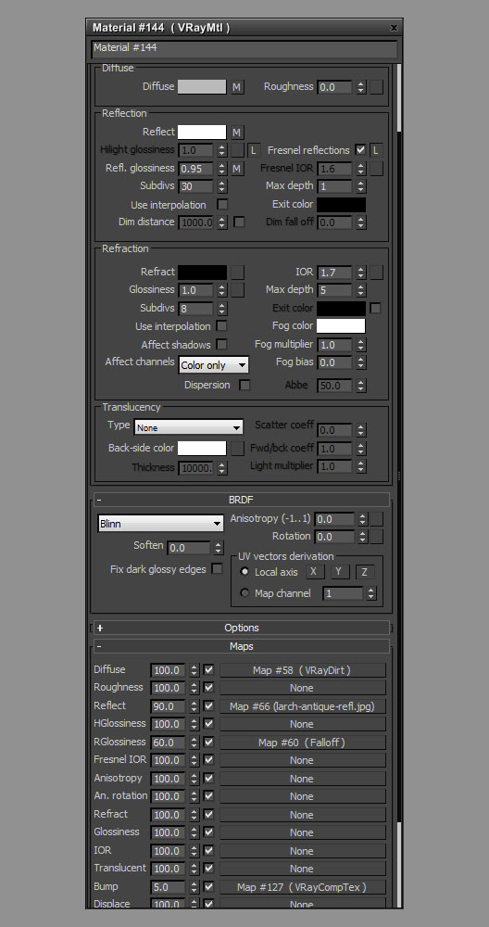Screen dimensions: 489x927
Task: Open the Affect channels Color only dropdown
Action: click(x=213, y=364)
